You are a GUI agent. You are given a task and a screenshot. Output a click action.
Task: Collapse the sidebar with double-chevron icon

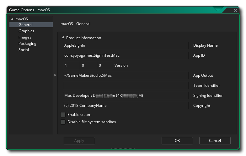[x=55, y=75]
